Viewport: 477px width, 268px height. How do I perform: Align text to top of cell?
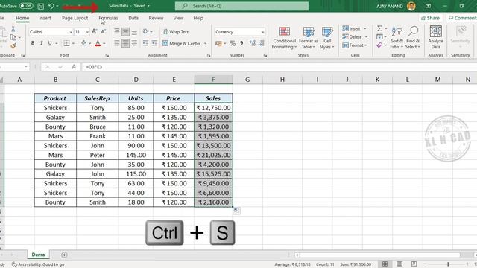click(117, 31)
